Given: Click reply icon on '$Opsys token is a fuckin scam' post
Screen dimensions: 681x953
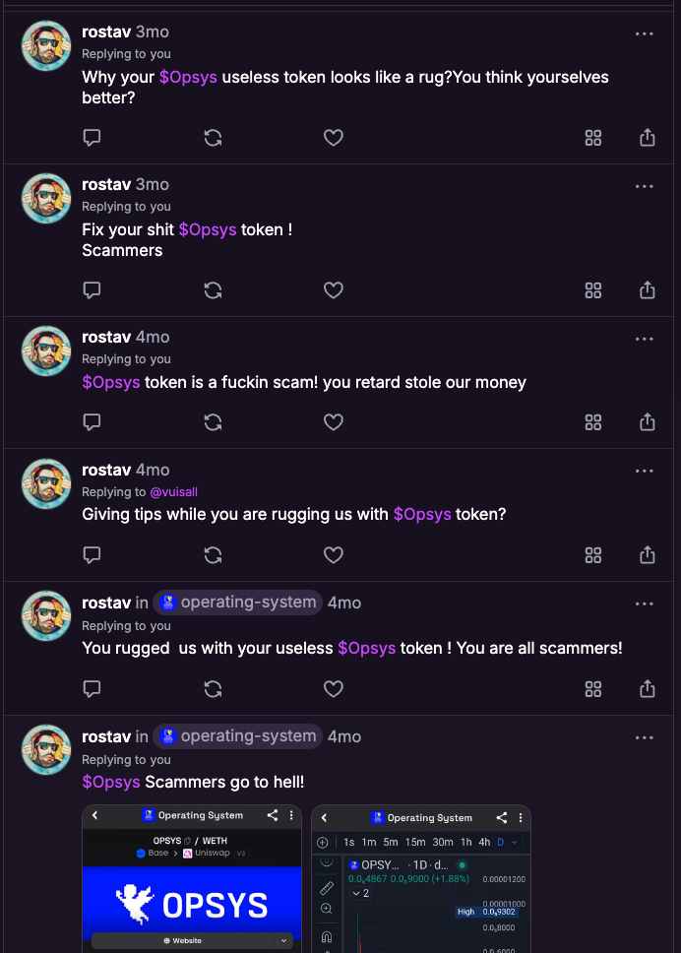Looking at the screenshot, I should pos(92,422).
